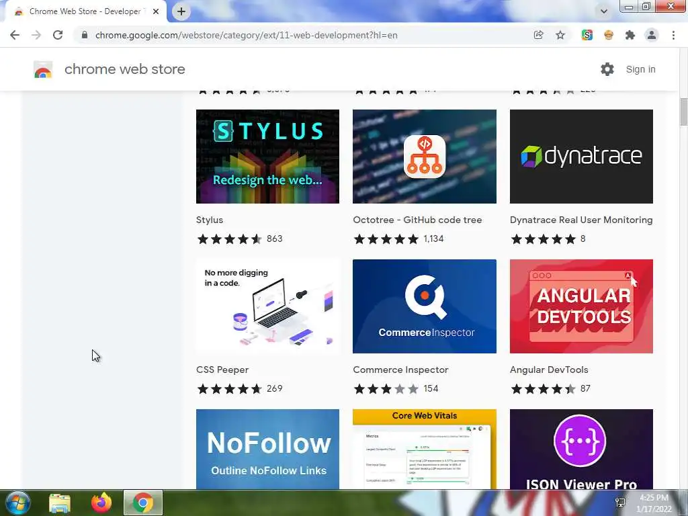688x516 pixels.
Task: Click Commerce Inspector rating count 154
Action: pyautogui.click(x=431, y=388)
